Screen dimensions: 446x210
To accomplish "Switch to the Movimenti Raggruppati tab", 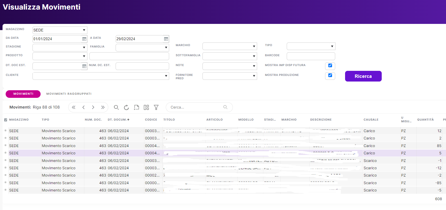I will click(69, 94).
